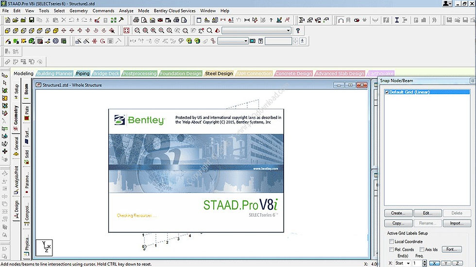Click the arch-shaped icon in right toolbar
Screen dimensions: 476x267
(x=340, y=20)
